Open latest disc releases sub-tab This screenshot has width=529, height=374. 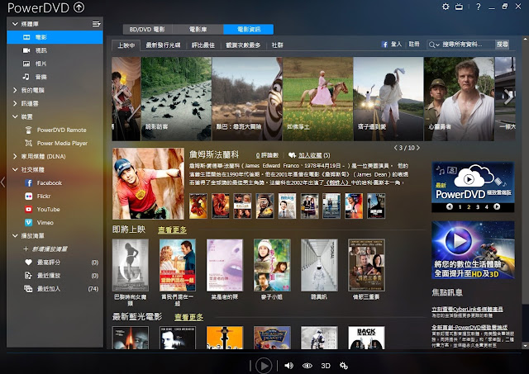click(163, 45)
